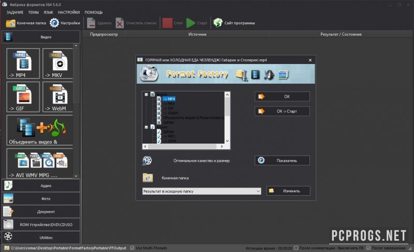Open Объединить видео & tile

point(40,130)
